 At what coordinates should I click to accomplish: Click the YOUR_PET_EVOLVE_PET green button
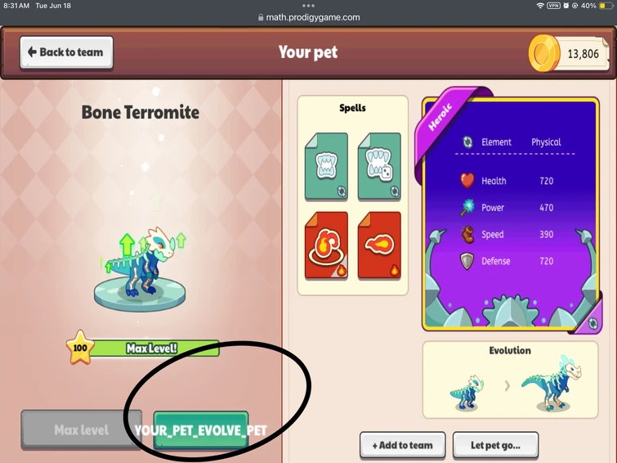(x=201, y=430)
